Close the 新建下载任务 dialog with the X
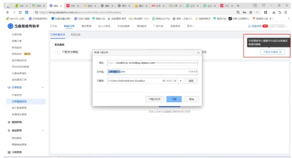This screenshot has height=158, width=292. [x=198, y=53]
